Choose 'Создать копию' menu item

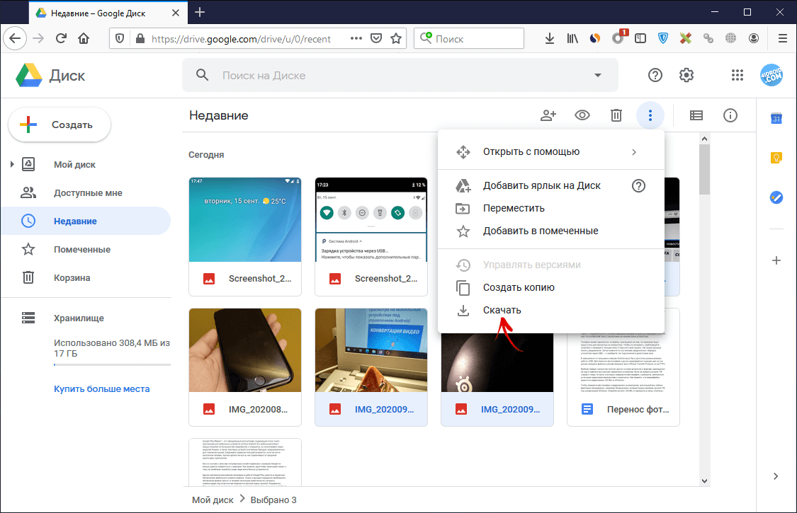click(518, 287)
